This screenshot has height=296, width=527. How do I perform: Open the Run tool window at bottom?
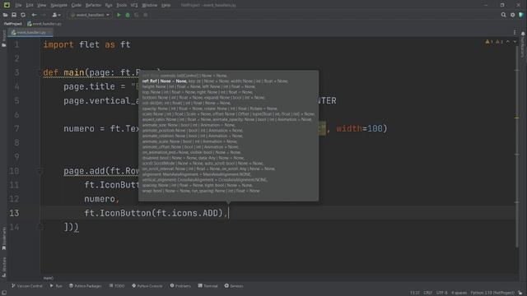[x=56, y=286]
